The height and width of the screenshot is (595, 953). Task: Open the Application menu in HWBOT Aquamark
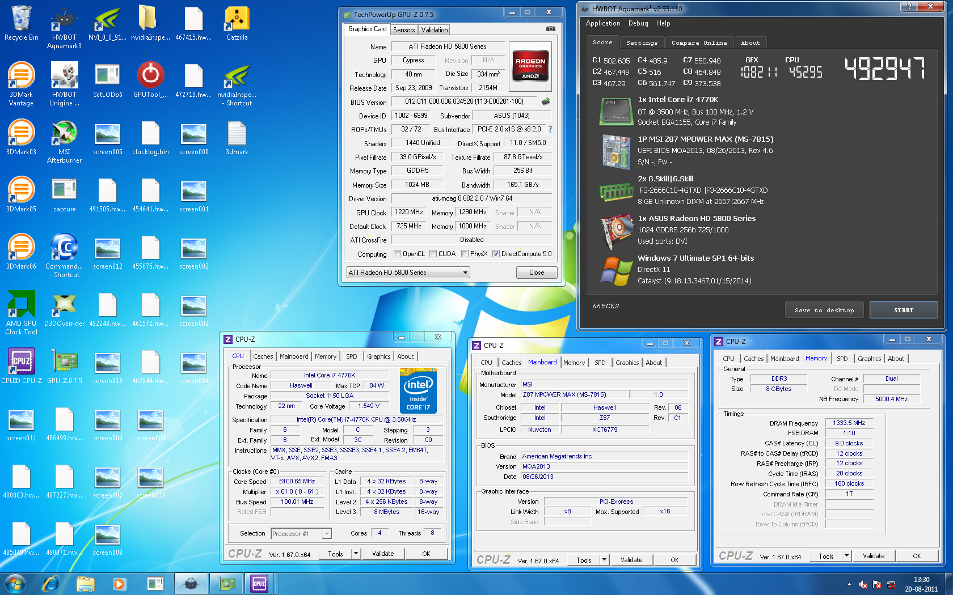[603, 23]
